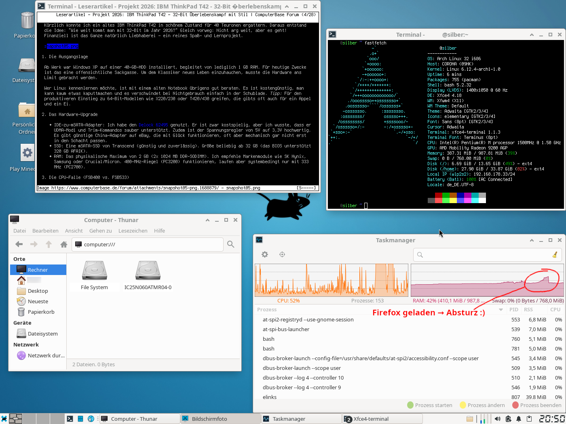Select the bash process with PID 781
566x424 pixels.
pos(409,348)
